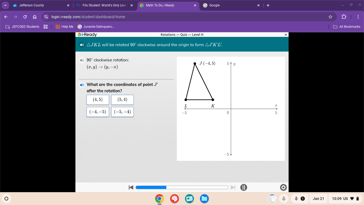
Task: Open the quiz player settings gear
Action: (x=283, y=187)
